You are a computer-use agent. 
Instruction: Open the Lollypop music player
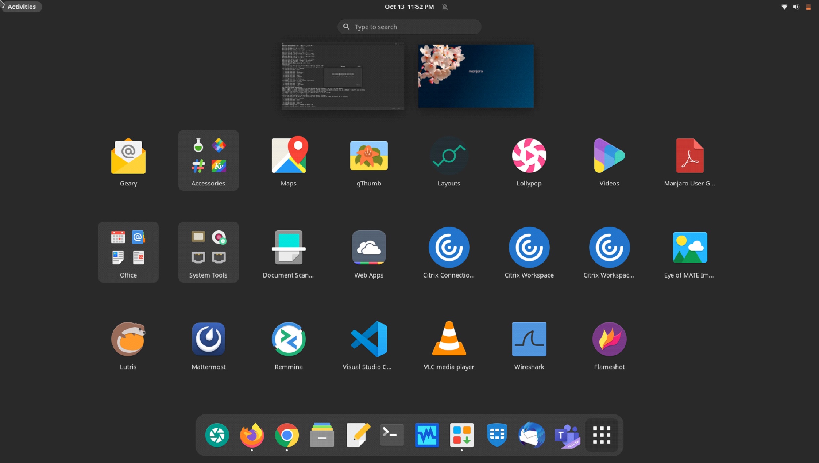click(529, 156)
